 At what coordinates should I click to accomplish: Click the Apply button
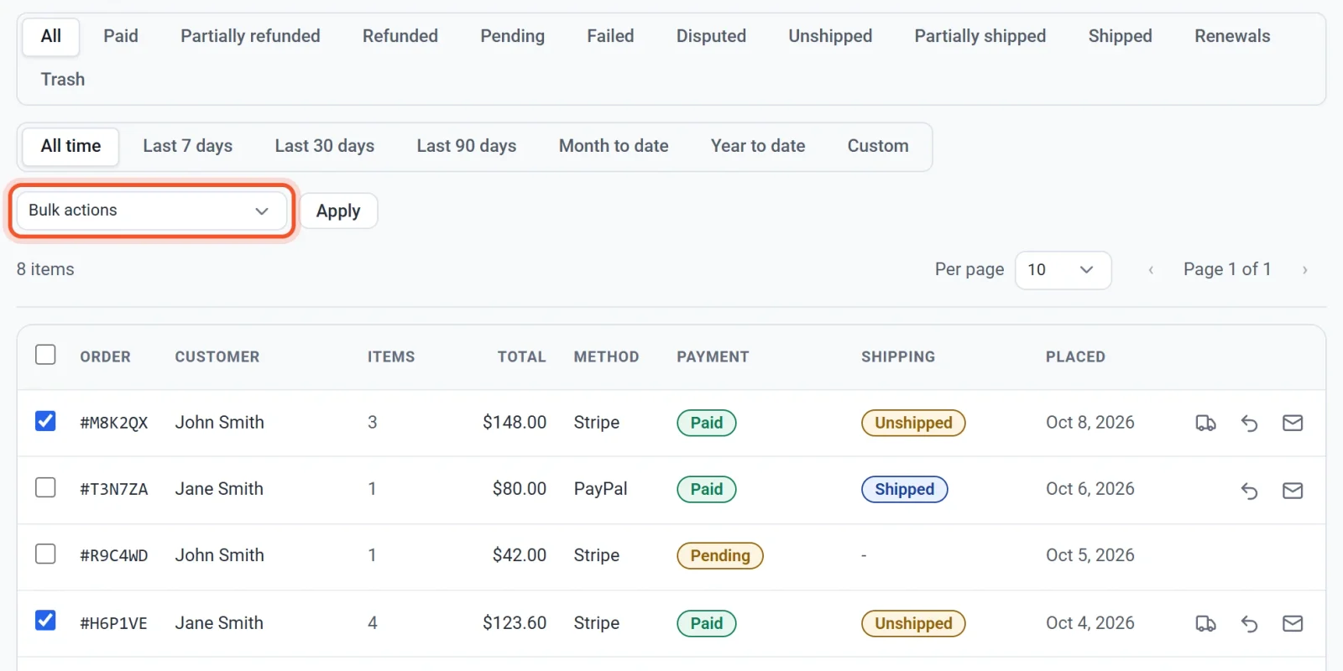338,211
